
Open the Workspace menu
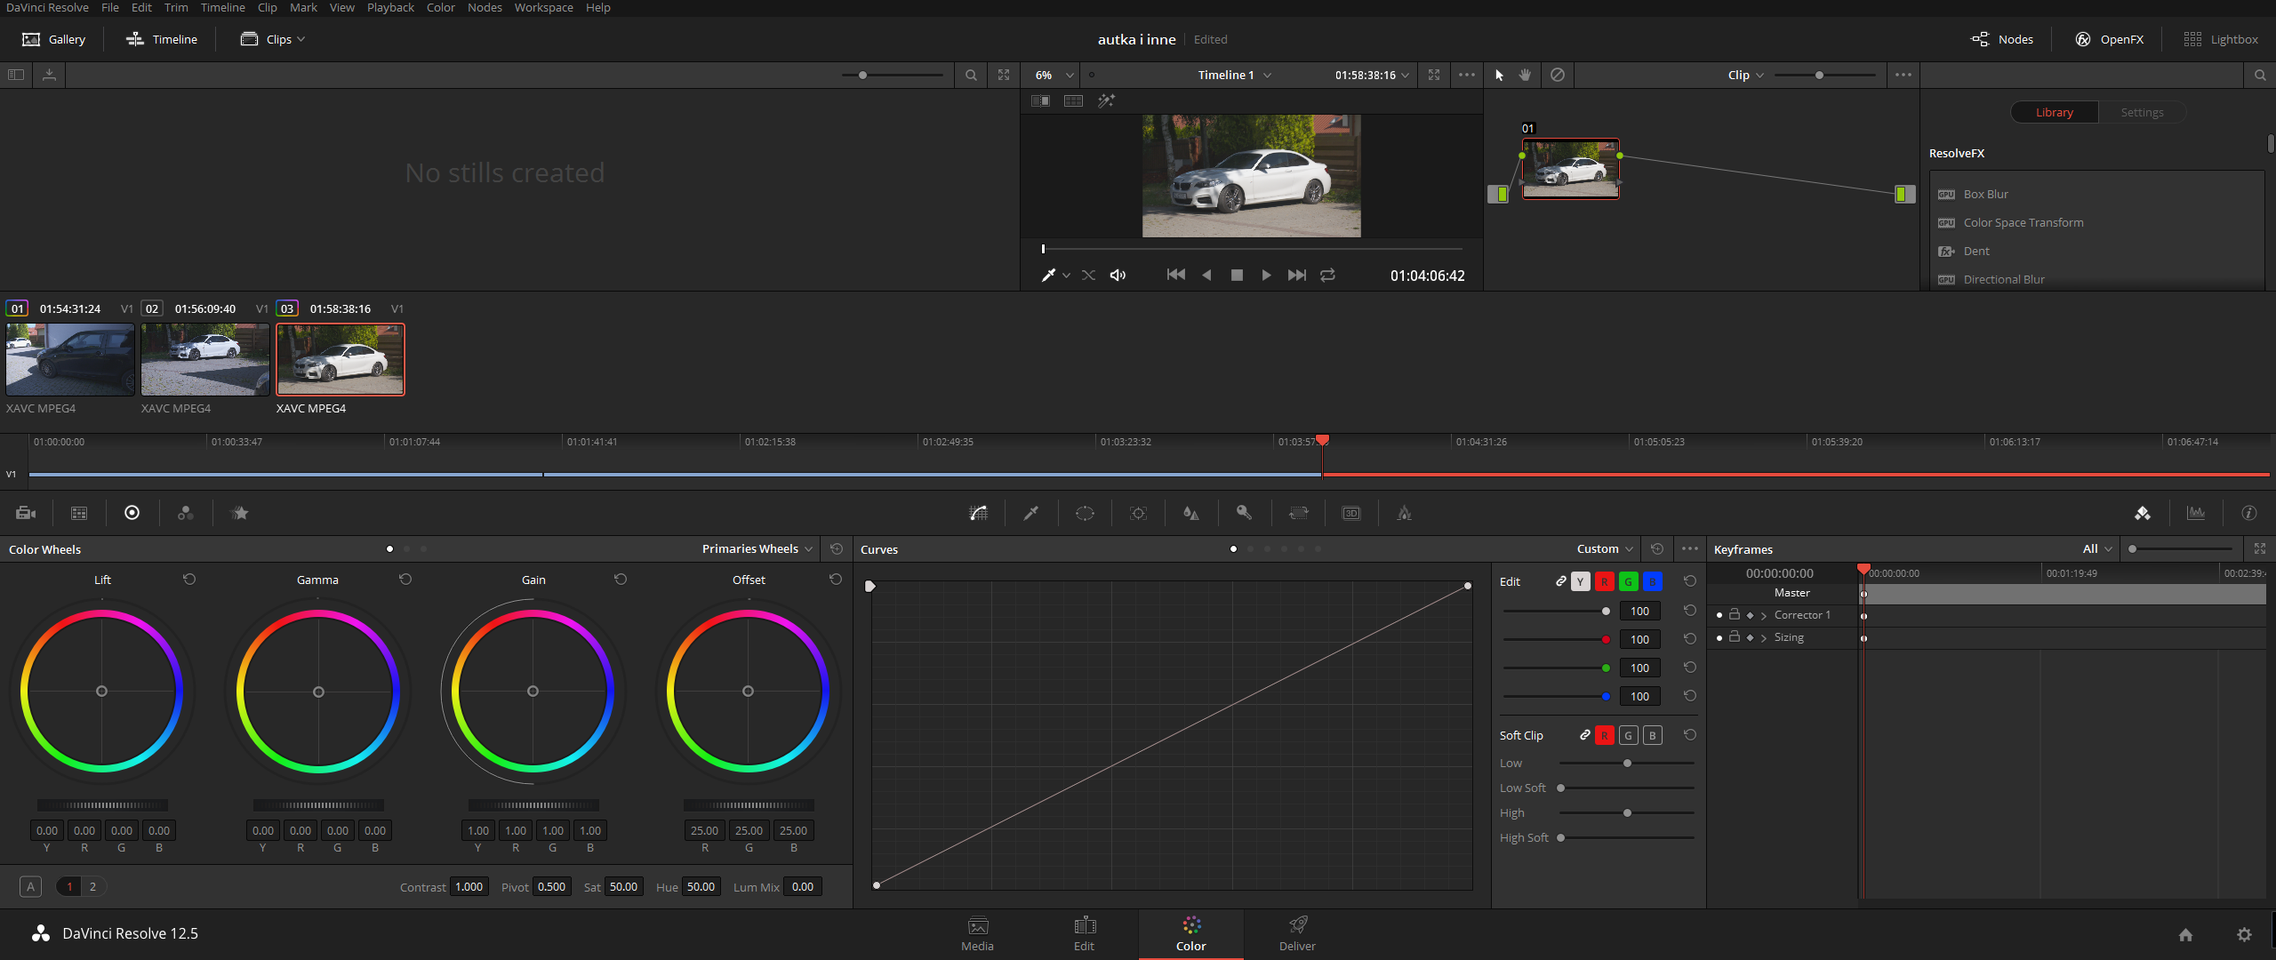click(x=543, y=8)
